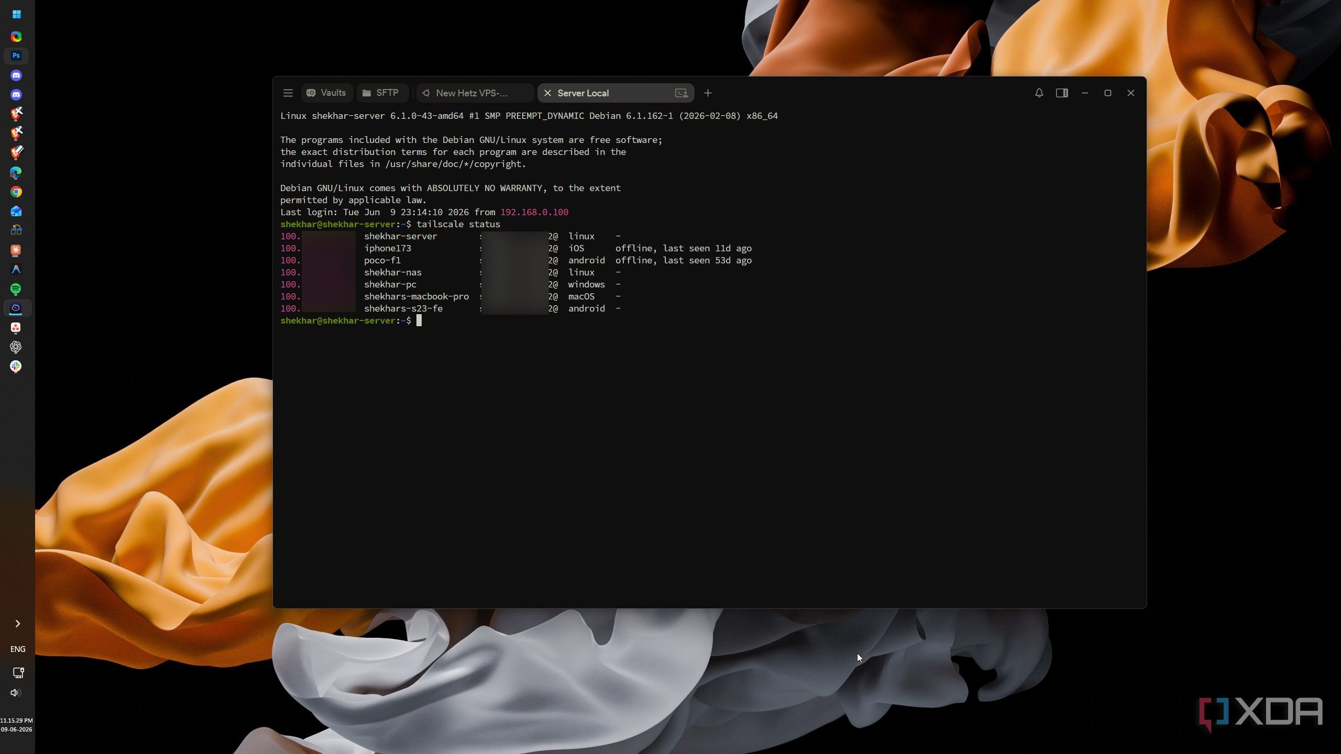1341x754 pixels.
Task: Select the 'macOS' OS label
Action: click(581, 297)
